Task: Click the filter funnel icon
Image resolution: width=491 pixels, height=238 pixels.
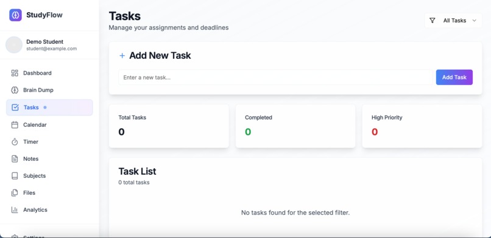Action: point(432,21)
